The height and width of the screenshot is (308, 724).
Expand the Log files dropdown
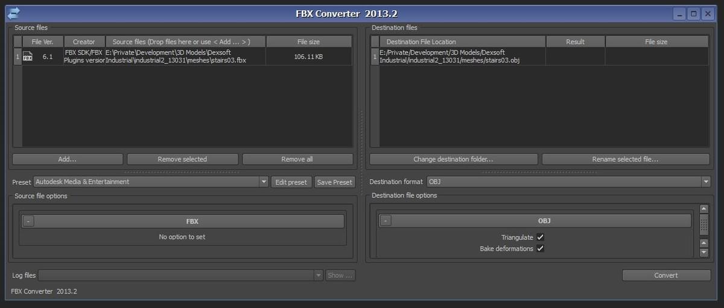coord(319,276)
